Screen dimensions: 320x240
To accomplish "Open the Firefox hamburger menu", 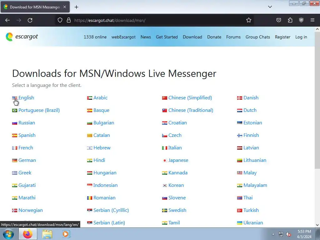I will (x=312, y=20).
